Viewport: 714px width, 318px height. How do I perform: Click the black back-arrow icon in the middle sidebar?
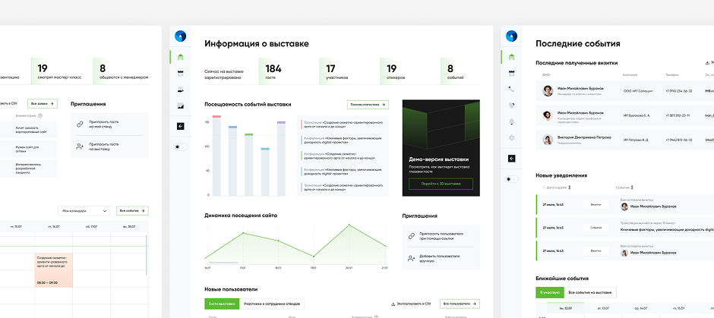[180, 127]
